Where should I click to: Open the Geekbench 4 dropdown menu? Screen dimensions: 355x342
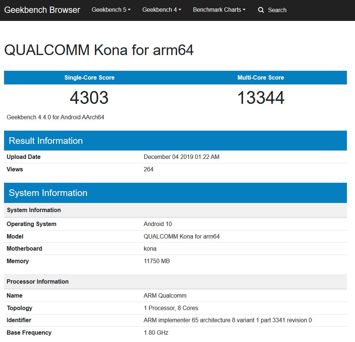pyautogui.click(x=162, y=10)
